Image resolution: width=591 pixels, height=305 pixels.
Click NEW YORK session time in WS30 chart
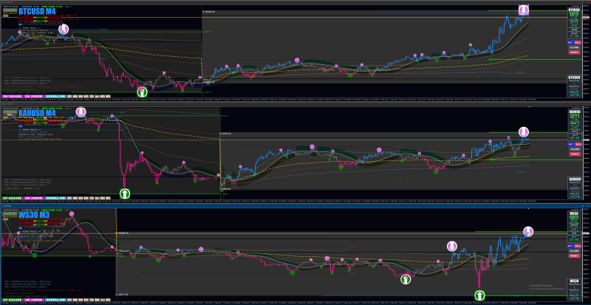[x=52, y=210]
